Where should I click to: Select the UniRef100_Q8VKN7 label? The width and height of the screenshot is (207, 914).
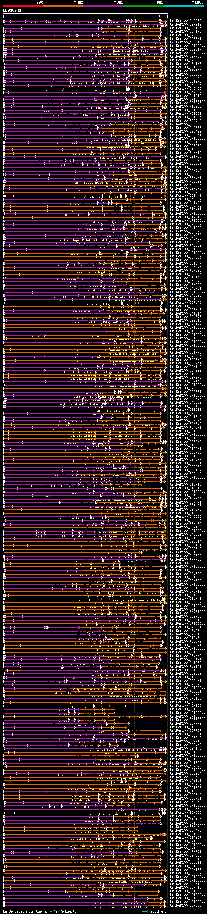click(186, 656)
